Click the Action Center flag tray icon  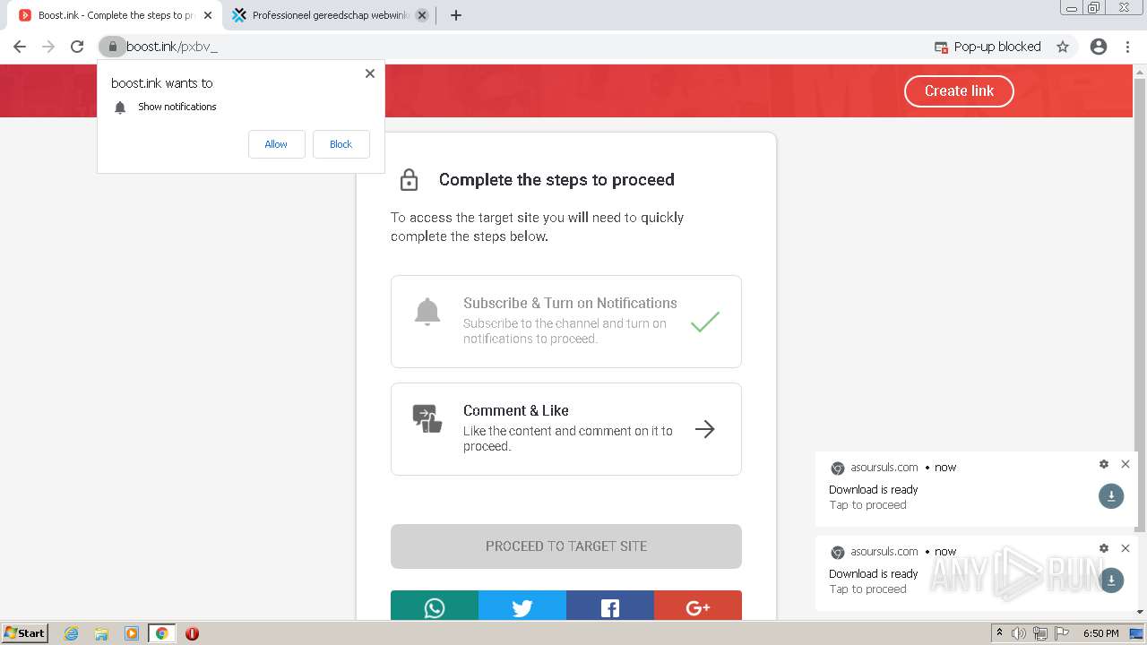(1062, 633)
